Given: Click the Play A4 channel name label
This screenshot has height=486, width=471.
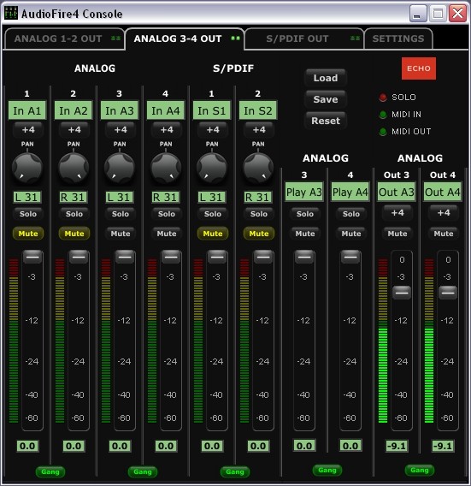Looking at the screenshot, I should tap(350, 192).
